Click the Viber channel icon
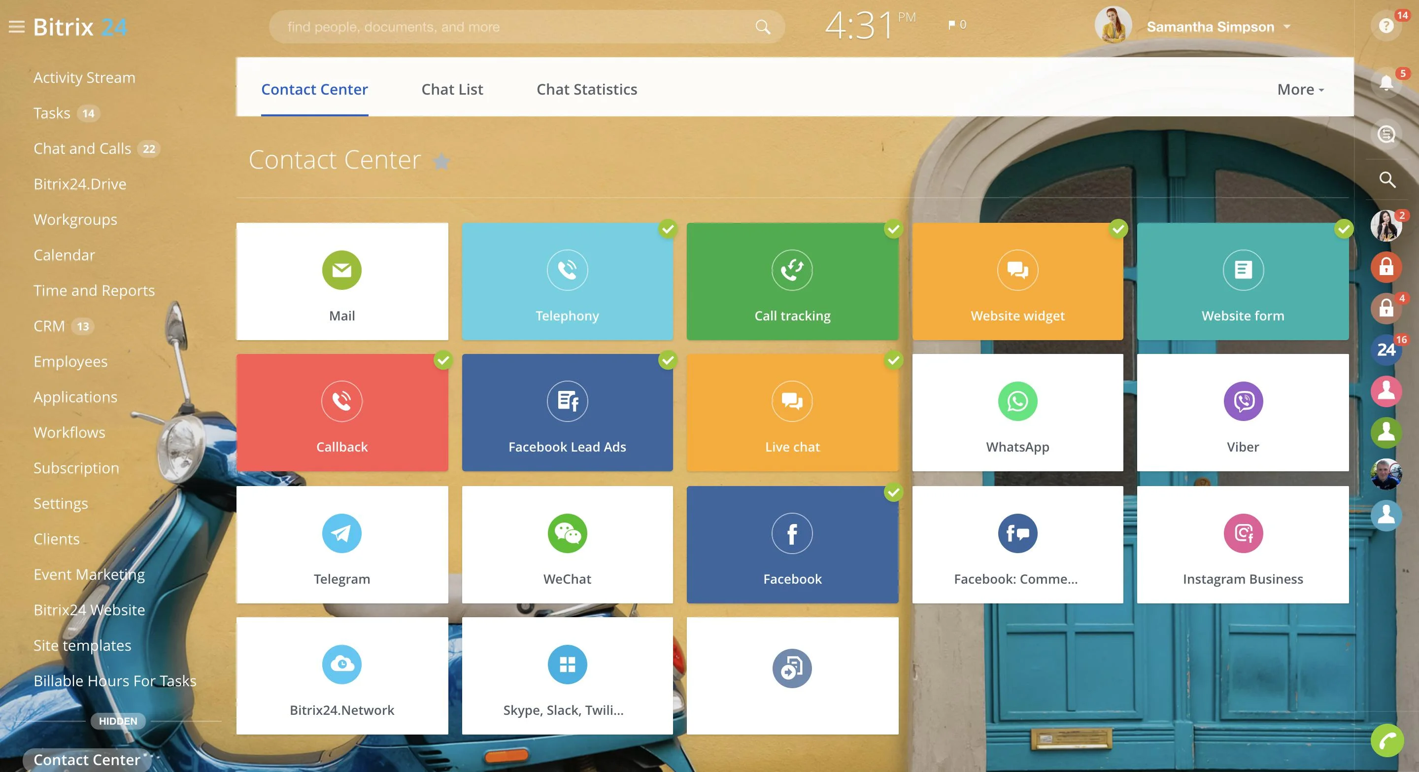Viewport: 1419px width, 772px height. 1242,402
